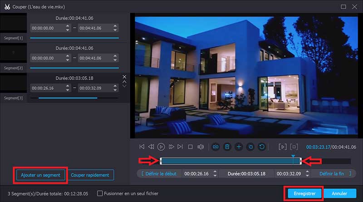363x202 pixels.
Task: Remove Segment[3] with its X icon
Action: [x=125, y=77]
